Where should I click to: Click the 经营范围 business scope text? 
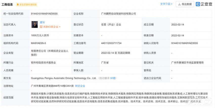[119, 98]
